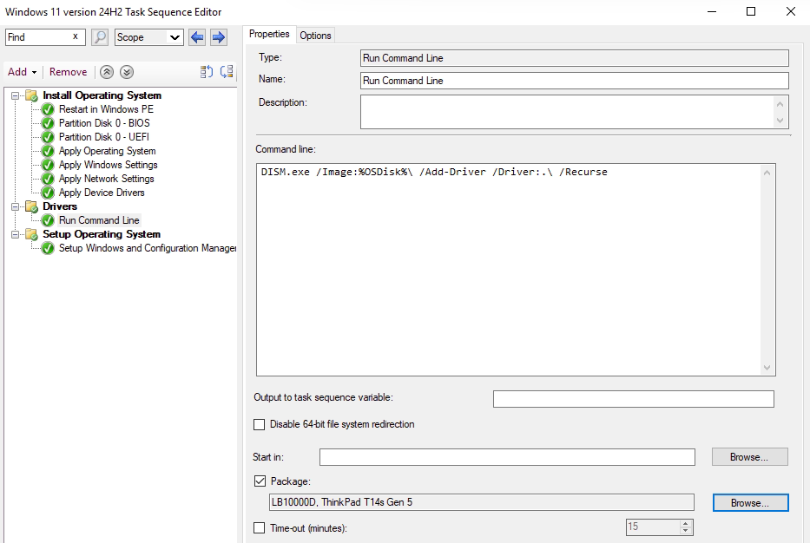Click the command line scrollbar up arrow

pos(767,173)
